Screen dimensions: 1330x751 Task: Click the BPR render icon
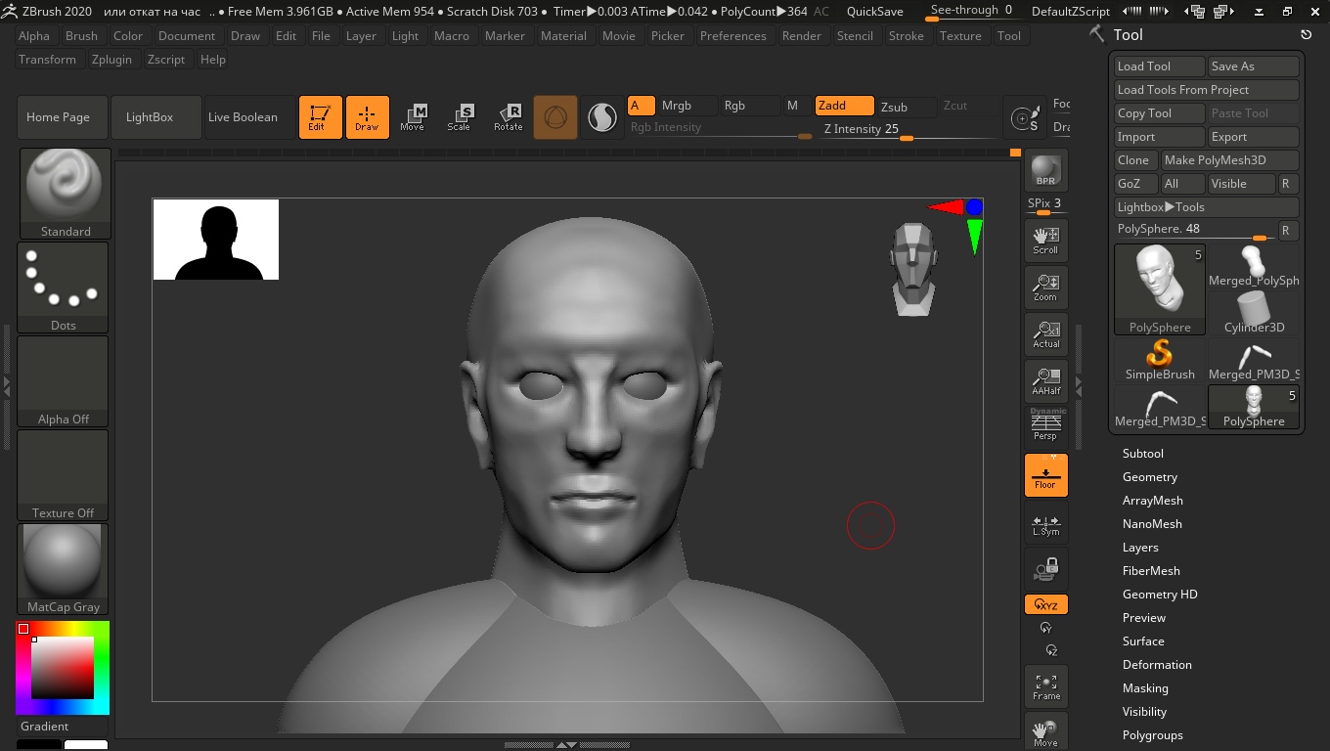point(1045,171)
